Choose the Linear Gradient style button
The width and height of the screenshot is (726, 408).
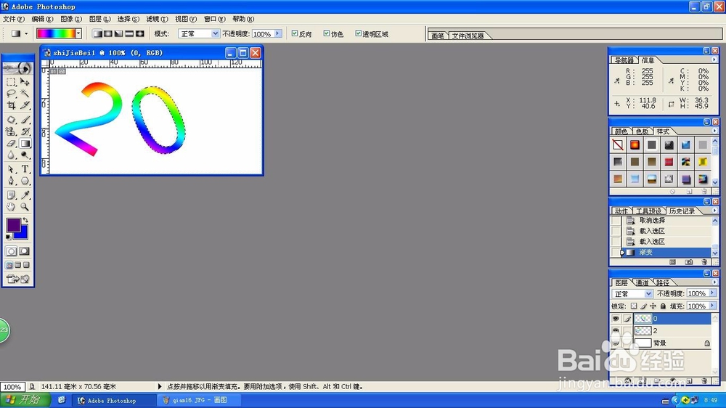[97, 34]
